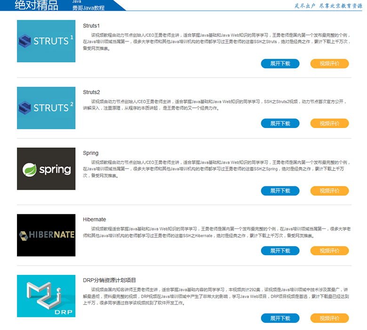Open the Hibernate course title link
The width and height of the screenshot is (367, 330).
[94, 219]
